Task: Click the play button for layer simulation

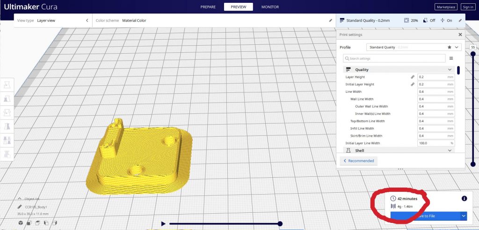Action: [163, 224]
